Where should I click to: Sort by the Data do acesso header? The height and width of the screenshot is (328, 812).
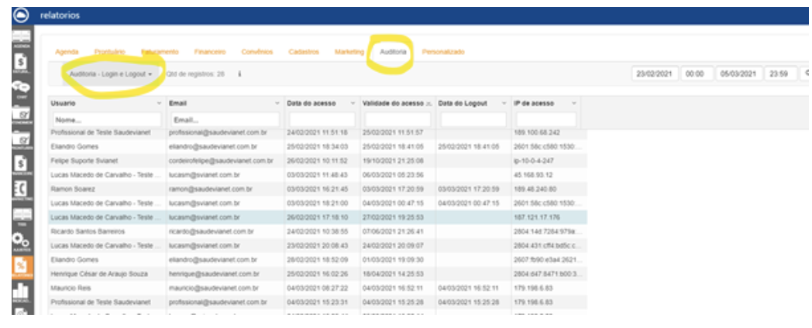311,104
